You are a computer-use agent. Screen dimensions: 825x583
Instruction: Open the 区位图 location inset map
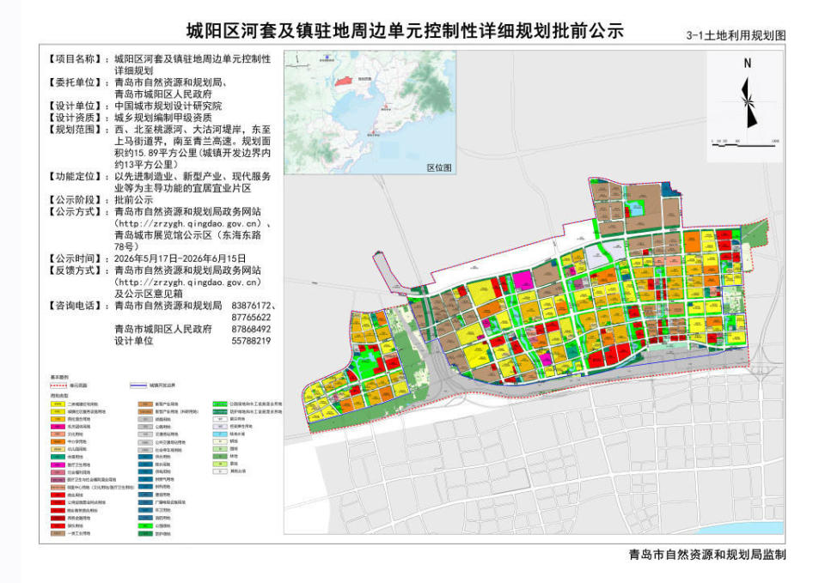(370, 112)
